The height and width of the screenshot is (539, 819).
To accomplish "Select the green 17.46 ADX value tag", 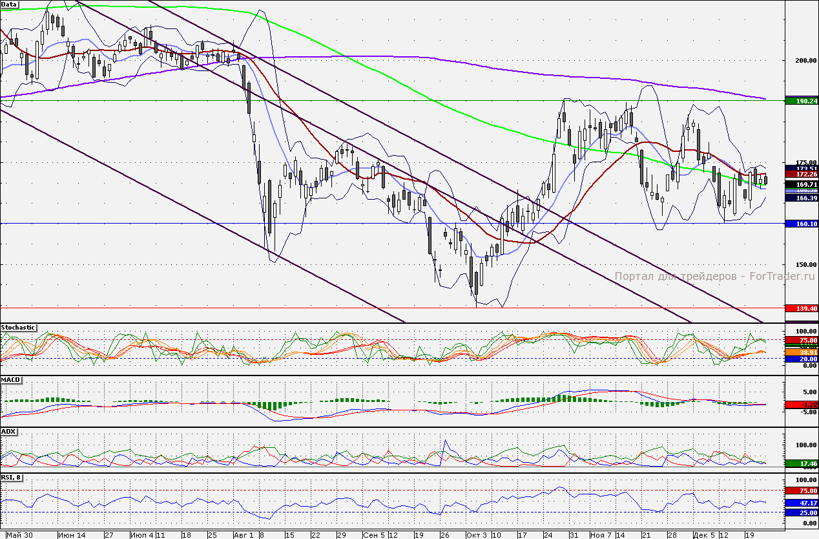I will 800,463.
